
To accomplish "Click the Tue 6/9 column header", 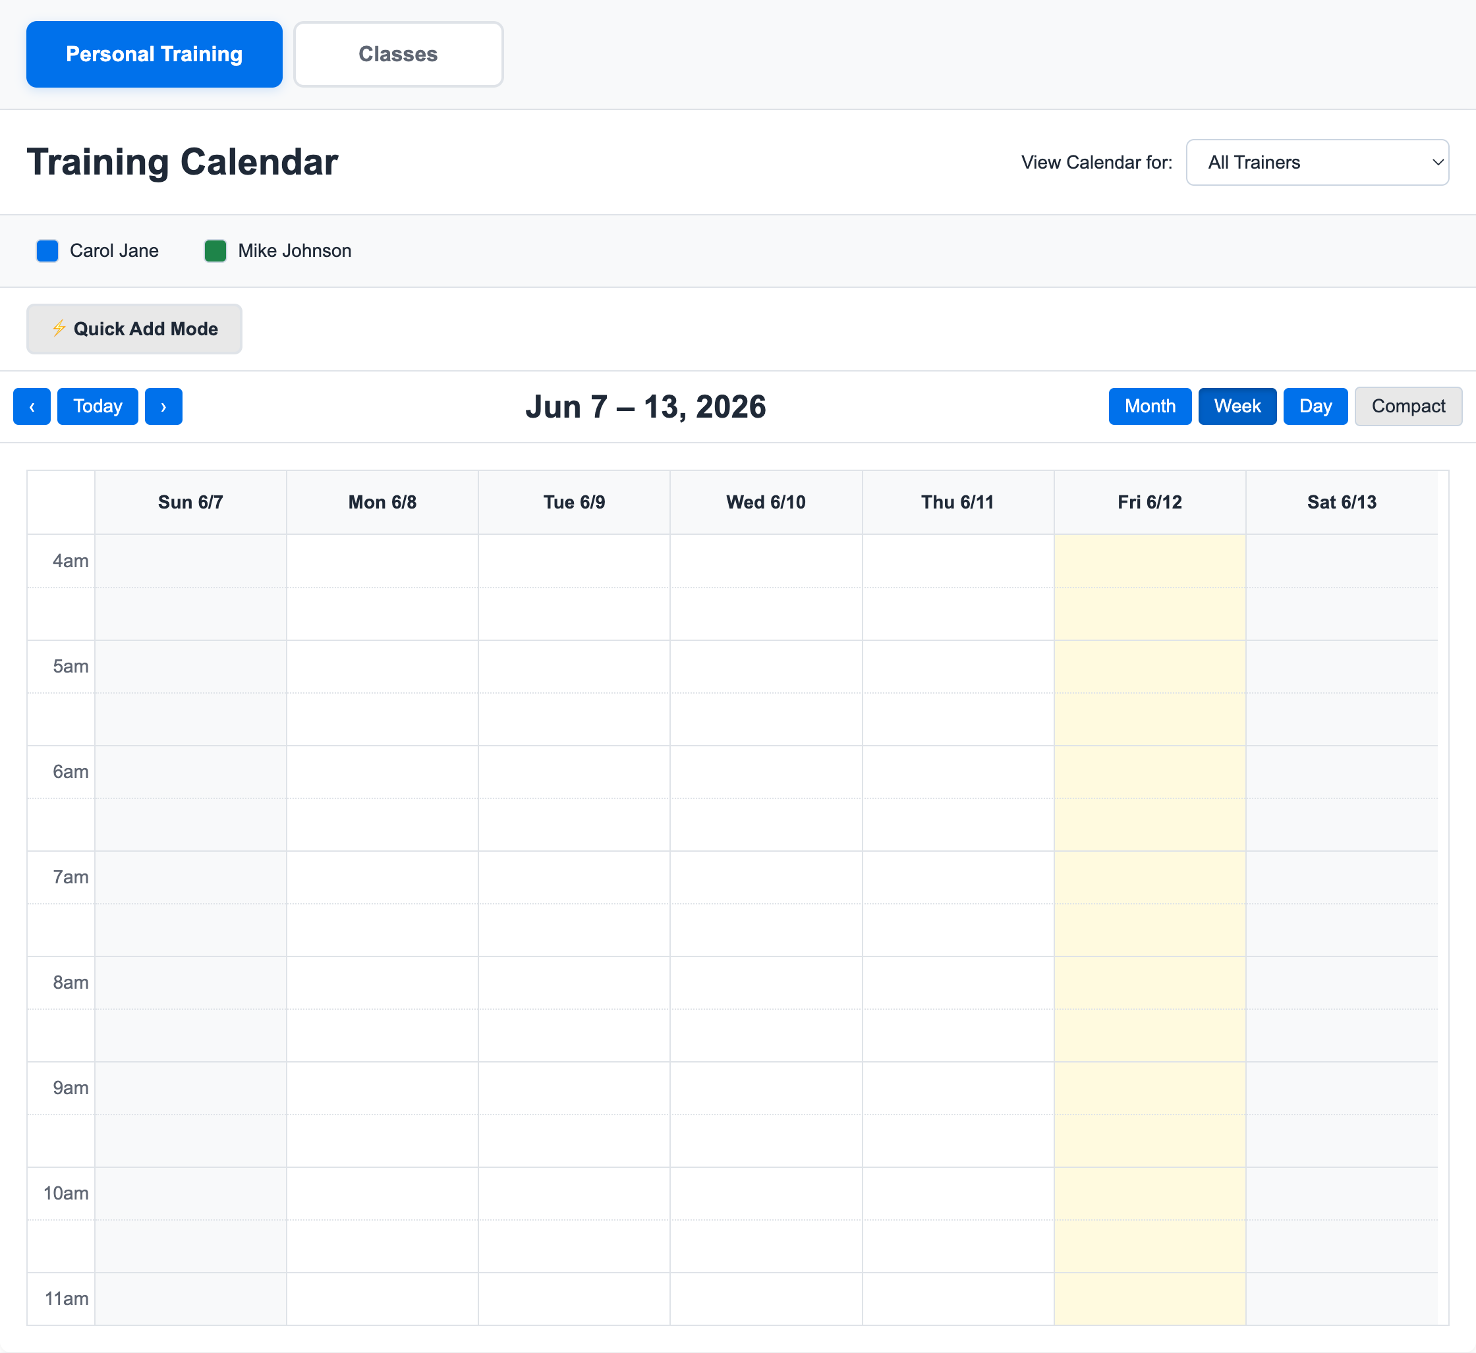I will tap(575, 502).
